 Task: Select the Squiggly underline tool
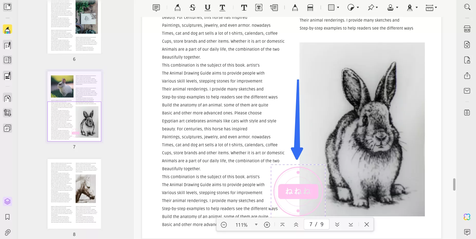[x=222, y=8]
